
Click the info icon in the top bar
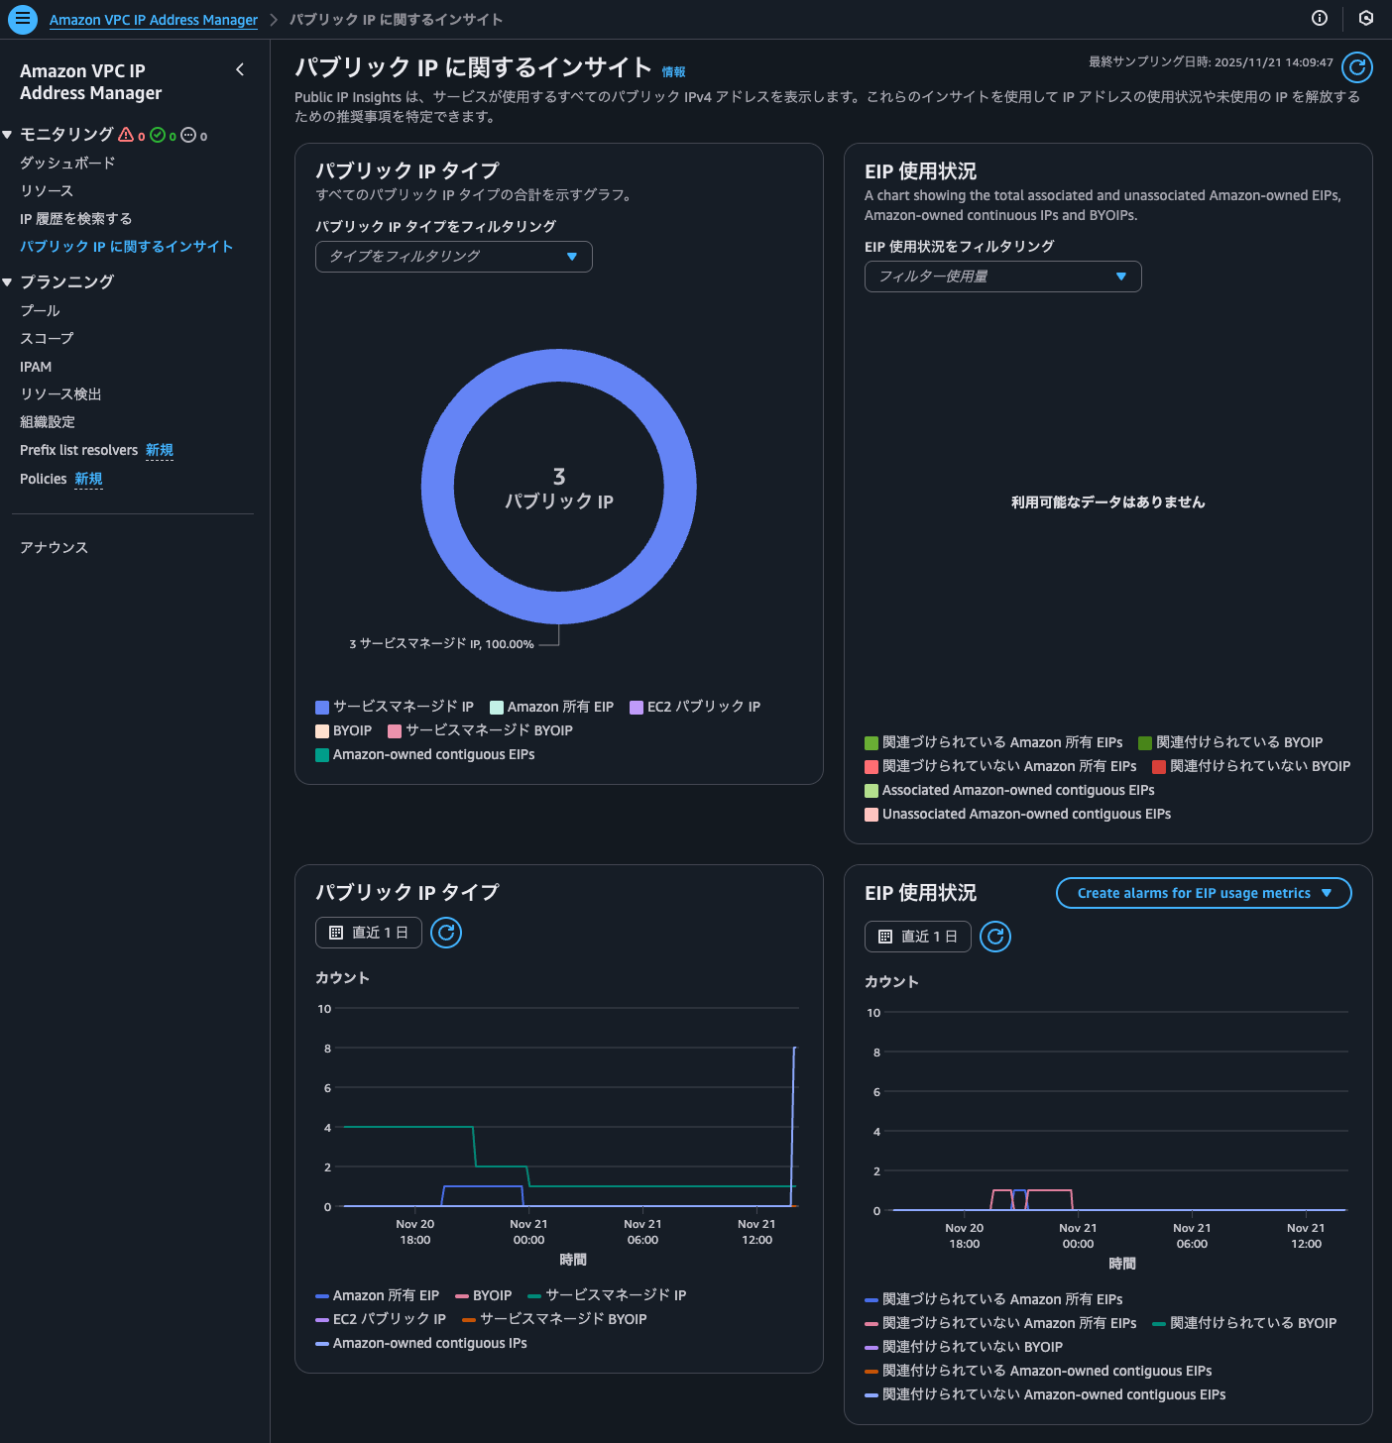pyautogui.click(x=1319, y=19)
